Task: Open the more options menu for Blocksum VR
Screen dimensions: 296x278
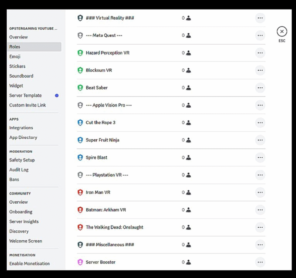Action: point(260,70)
